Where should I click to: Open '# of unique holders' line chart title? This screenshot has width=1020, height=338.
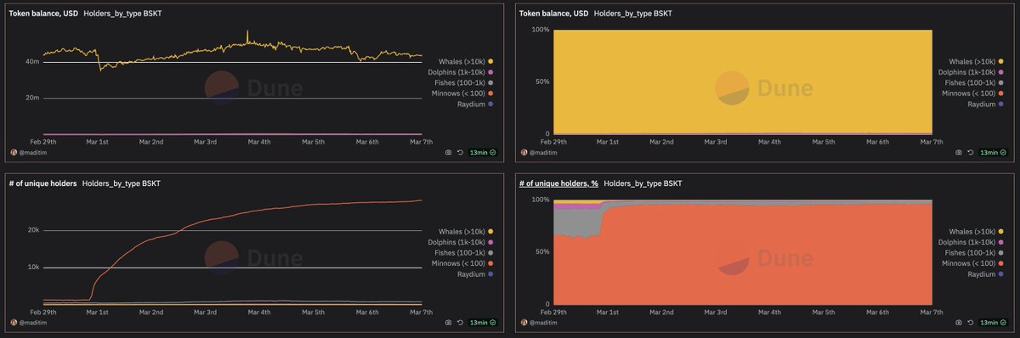coord(43,183)
